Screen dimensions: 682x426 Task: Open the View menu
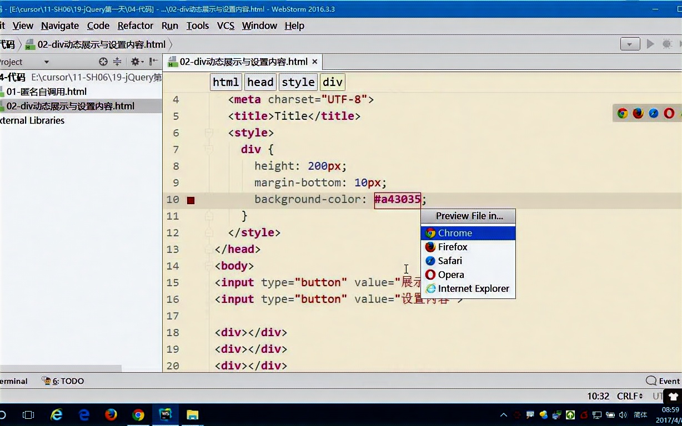point(23,26)
